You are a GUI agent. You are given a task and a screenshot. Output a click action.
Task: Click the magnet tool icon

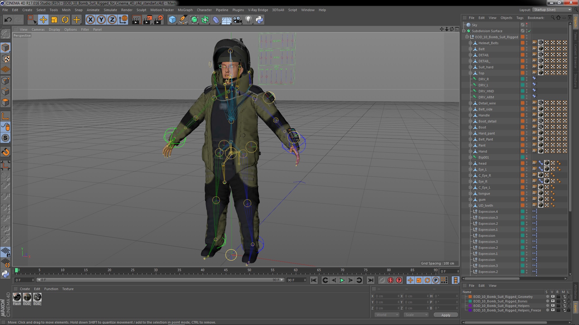tap(5, 152)
